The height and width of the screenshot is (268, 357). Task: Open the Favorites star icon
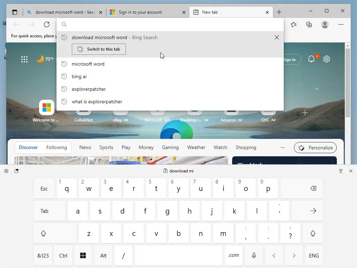294,24
